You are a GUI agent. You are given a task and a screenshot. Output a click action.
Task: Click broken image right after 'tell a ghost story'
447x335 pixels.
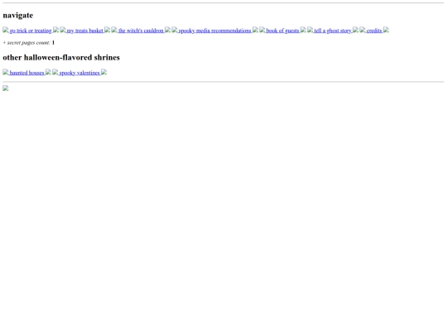(x=355, y=30)
